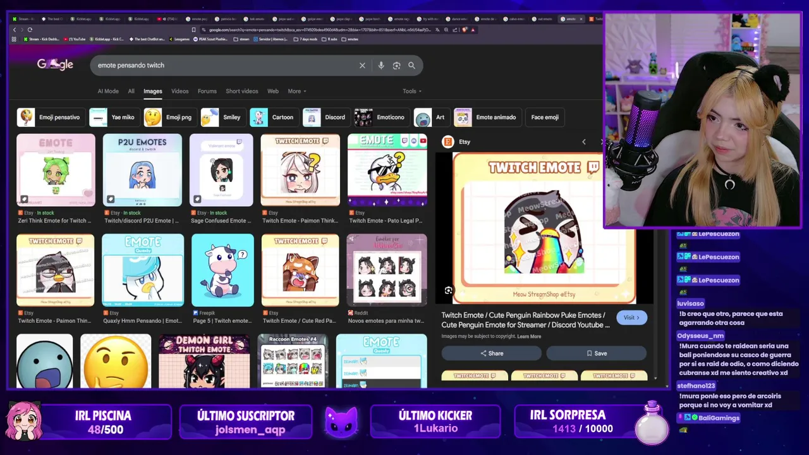
Task: Open the Reddit Novos emotes thumbnail
Action: click(x=387, y=270)
